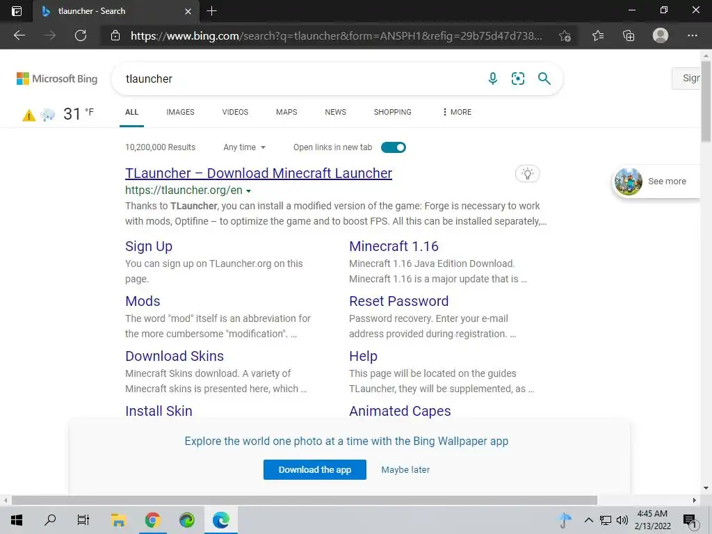Switch to the SHOPPING tab

(393, 112)
